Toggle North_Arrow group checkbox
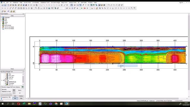Viewport: 190px width, 107px height. [5, 75]
